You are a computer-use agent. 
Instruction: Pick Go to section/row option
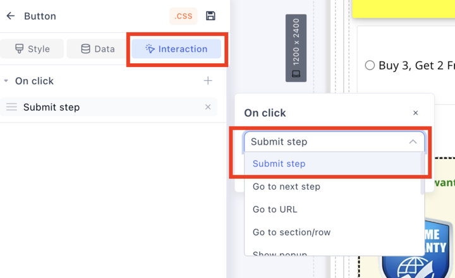click(x=291, y=232)
